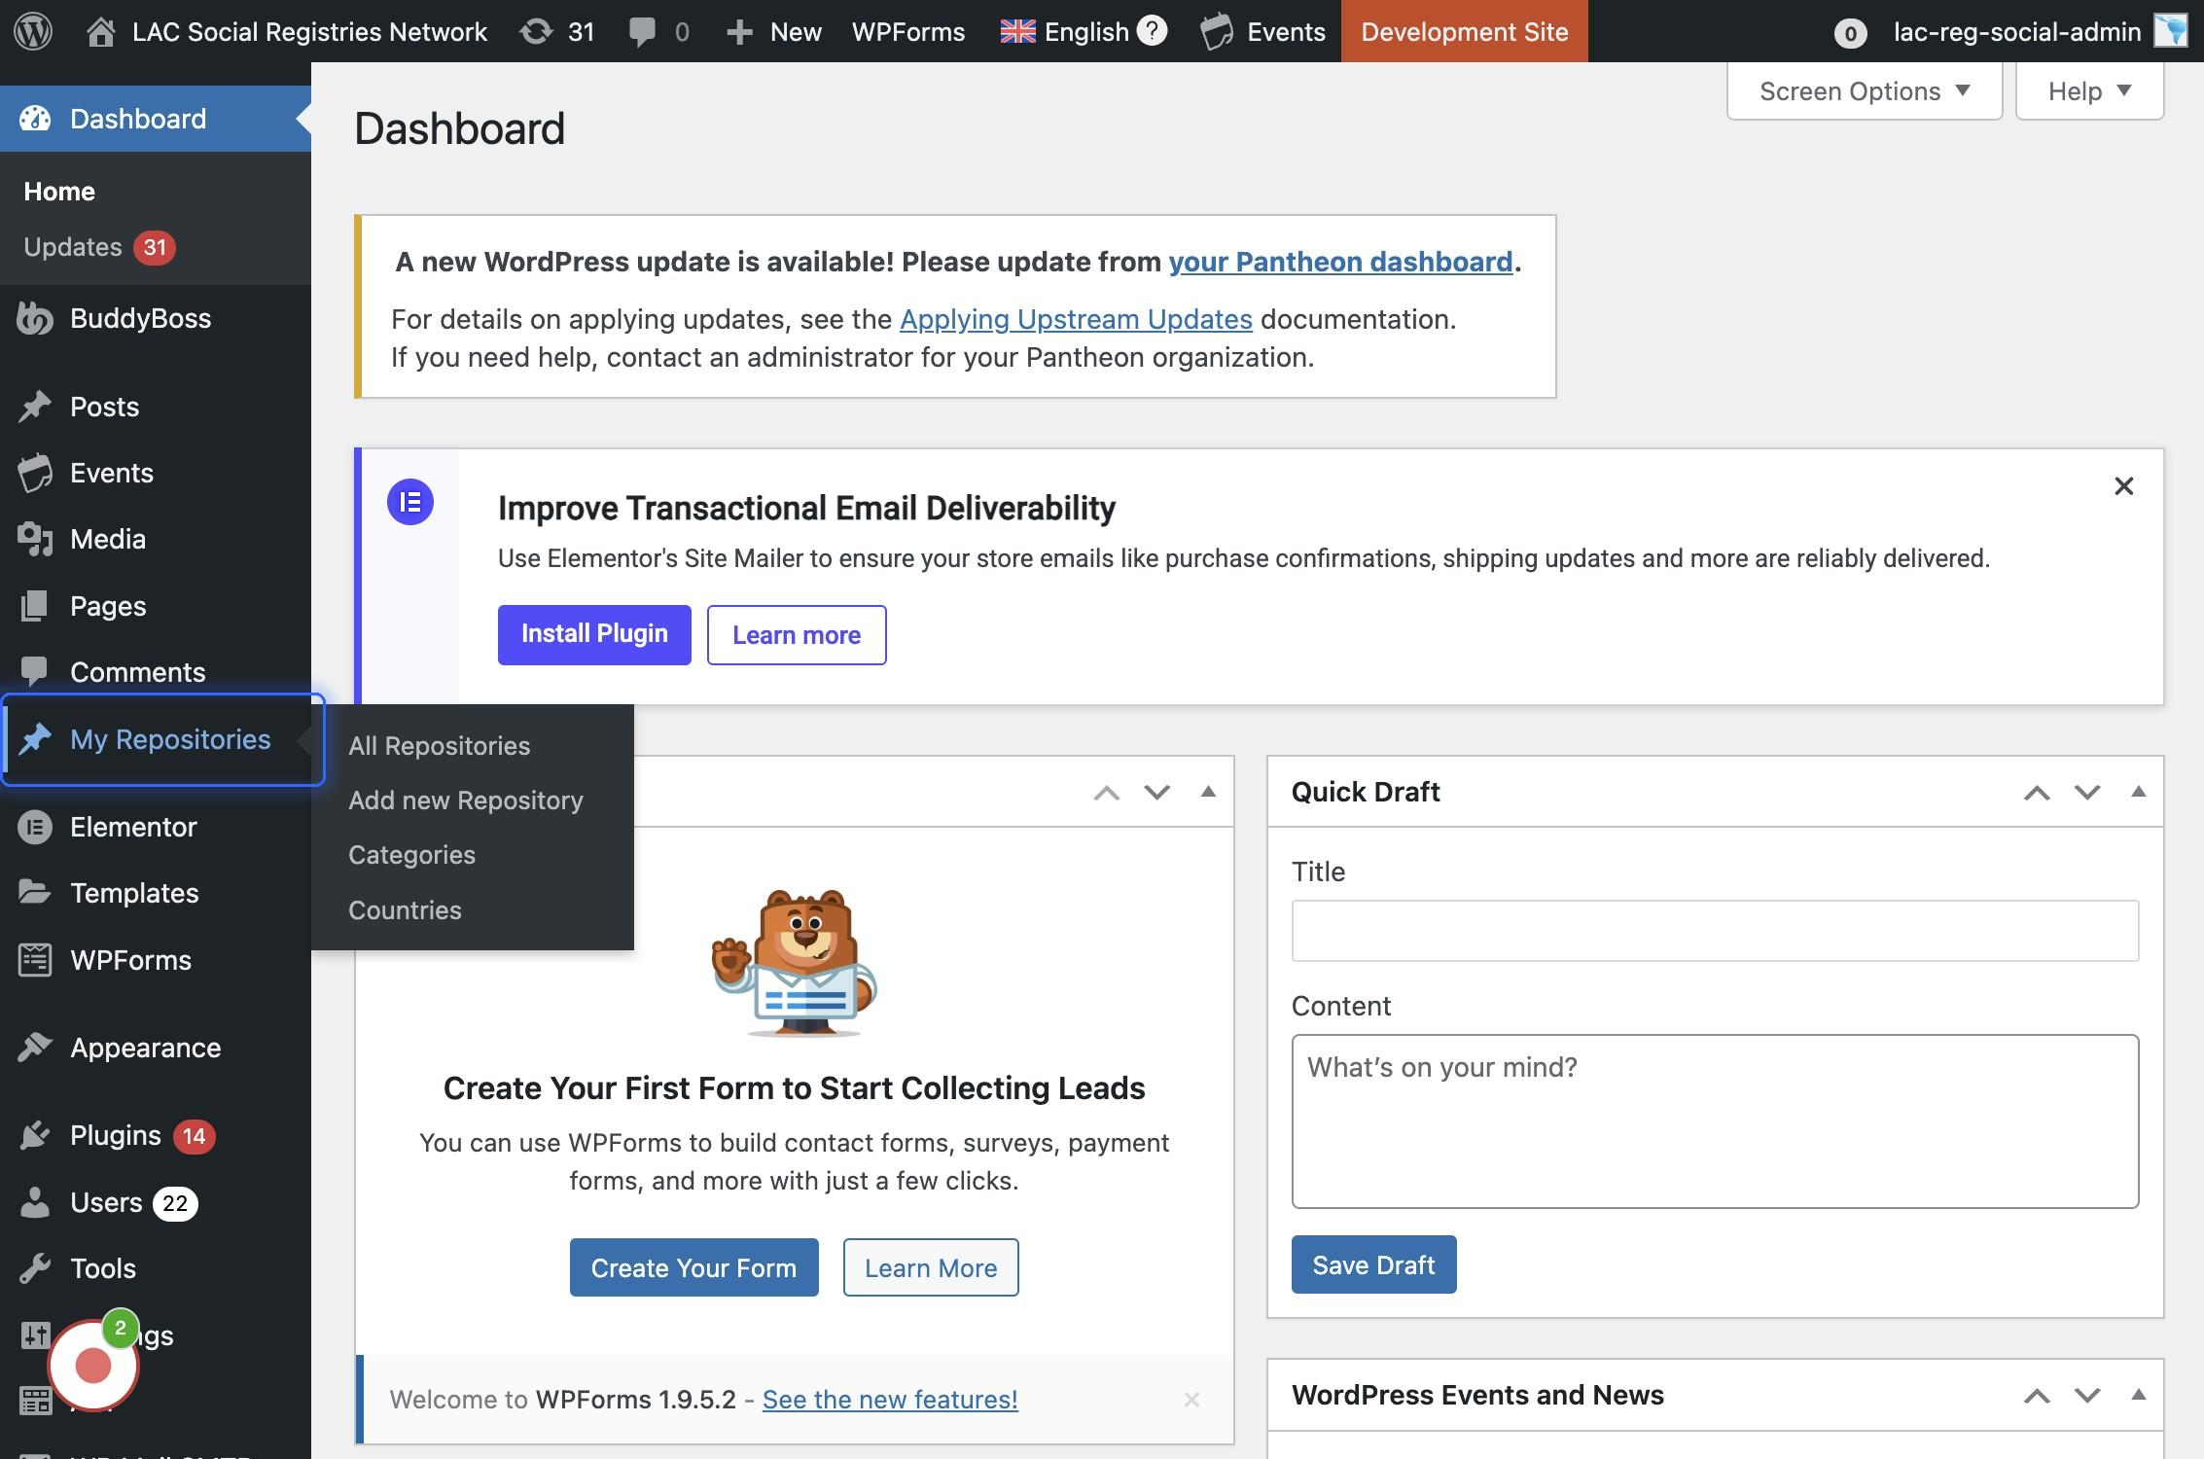Viewport: 2204px width, 1459px height.
Task: Expand the Screen Options dropdown
Action: point(1864,91)
